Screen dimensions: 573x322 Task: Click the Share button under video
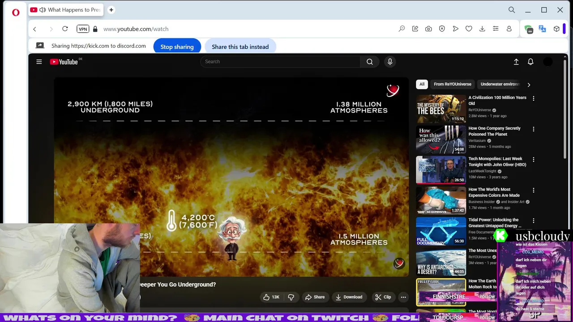point(315,297)
